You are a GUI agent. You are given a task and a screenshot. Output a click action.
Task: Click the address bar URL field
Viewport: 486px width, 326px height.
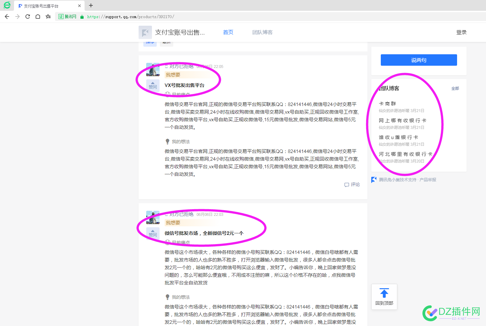click(270, 17)
